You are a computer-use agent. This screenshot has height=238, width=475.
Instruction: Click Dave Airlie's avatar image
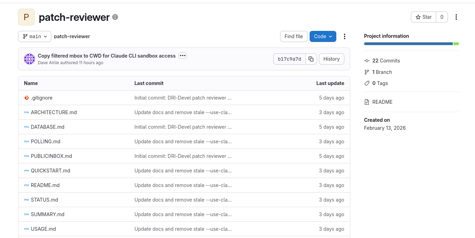tap(29, 59)
